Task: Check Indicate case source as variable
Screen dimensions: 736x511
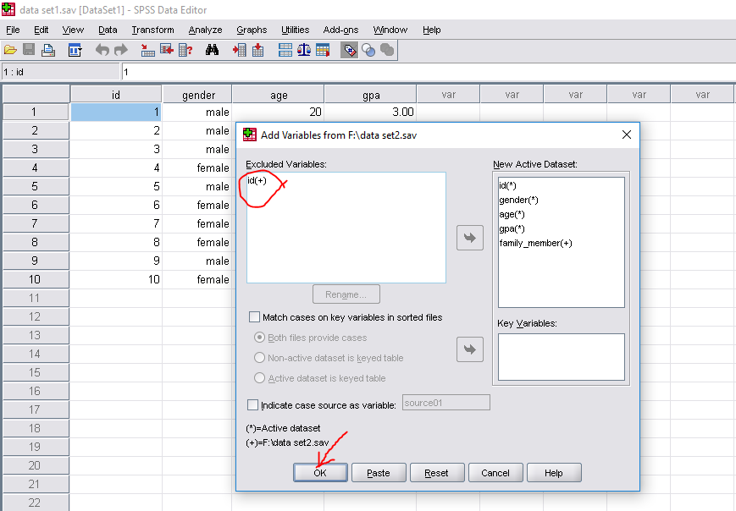Action: 252,404
